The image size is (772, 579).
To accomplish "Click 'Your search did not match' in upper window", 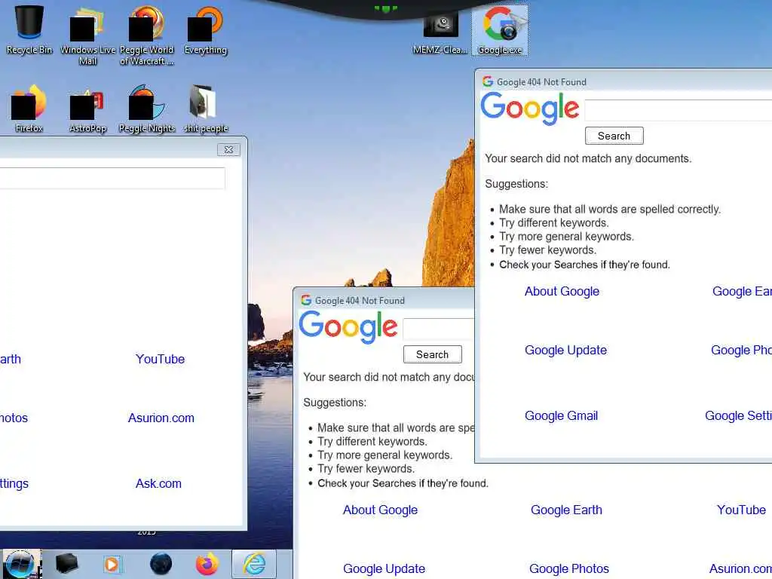I will pyautogui.click(x=588, y=158).
